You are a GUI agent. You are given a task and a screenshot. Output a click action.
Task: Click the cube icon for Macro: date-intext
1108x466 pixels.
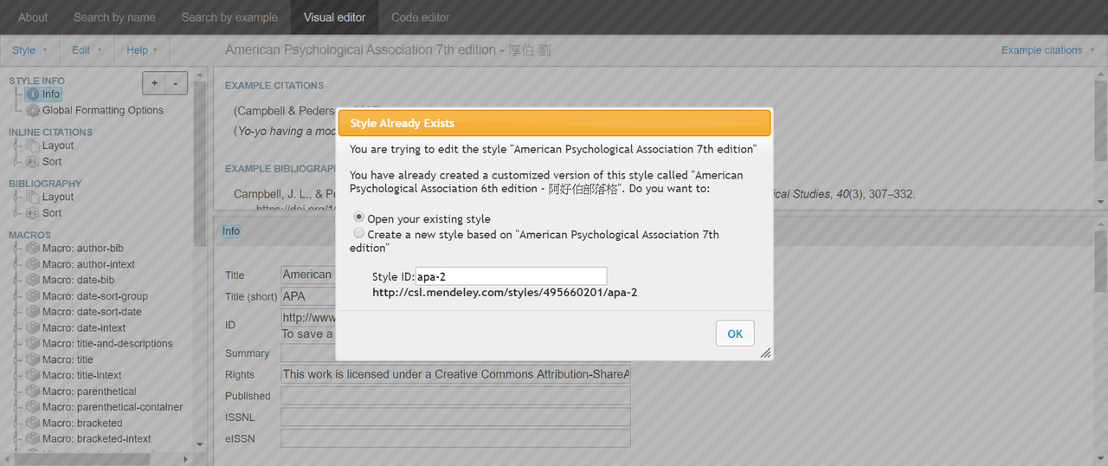pos(32,327)
